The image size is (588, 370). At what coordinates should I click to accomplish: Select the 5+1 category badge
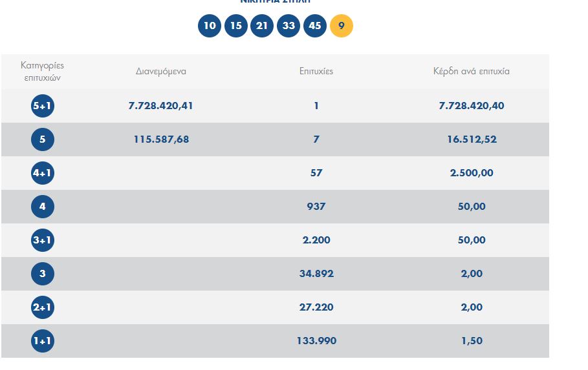(x=43, y=106)
